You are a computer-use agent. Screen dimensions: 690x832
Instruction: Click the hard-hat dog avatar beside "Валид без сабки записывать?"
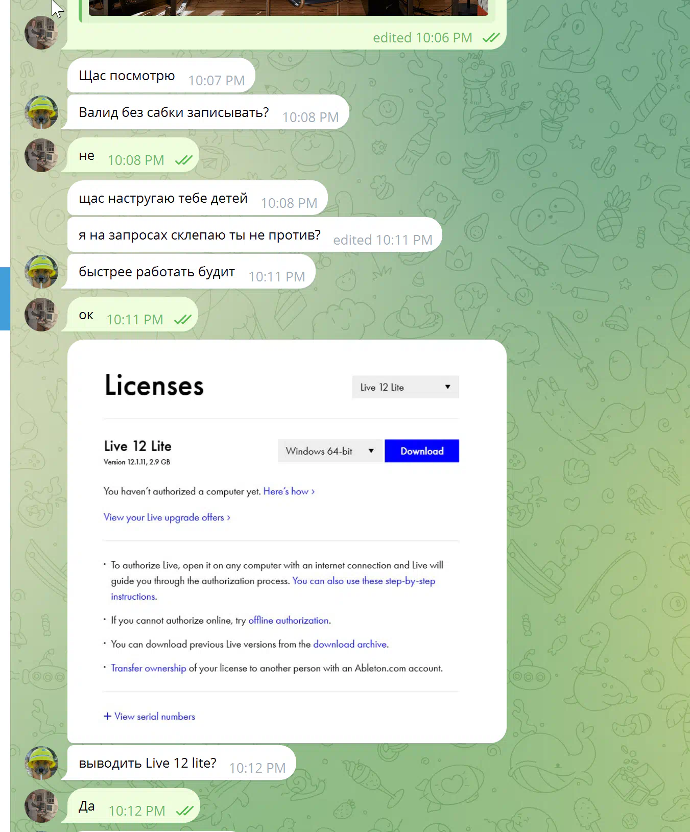click(x=41, y=112)
